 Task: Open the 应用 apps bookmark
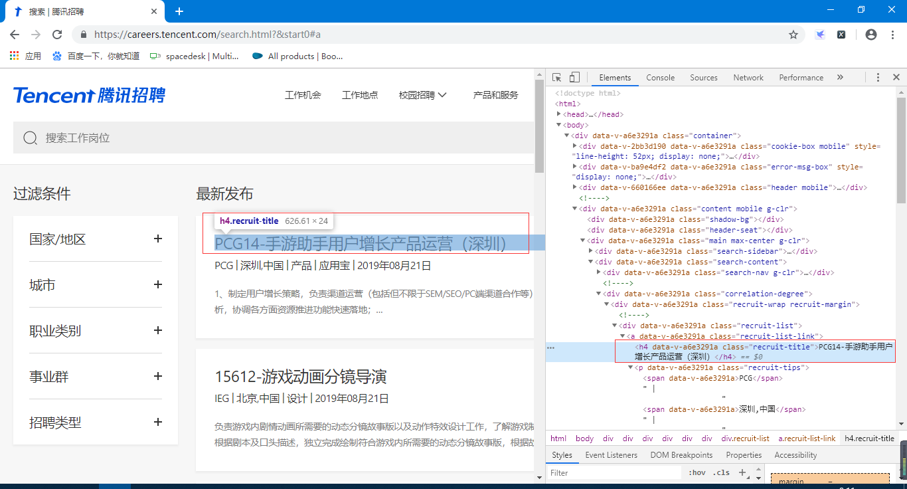coord(25,56)
